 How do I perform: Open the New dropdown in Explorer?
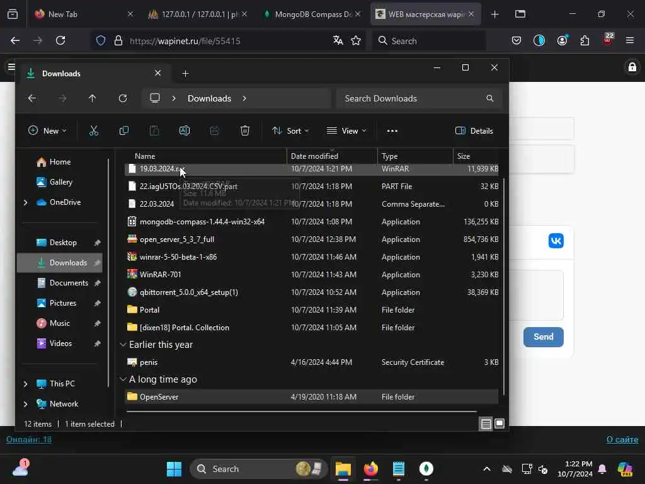pyautogui.click(x=47, y=131)
